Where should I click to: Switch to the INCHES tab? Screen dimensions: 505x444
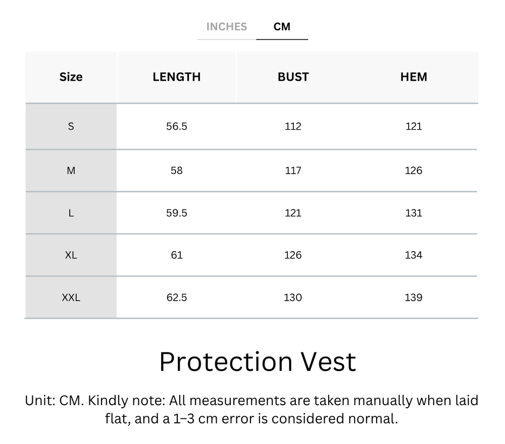[x=226, y=27]
